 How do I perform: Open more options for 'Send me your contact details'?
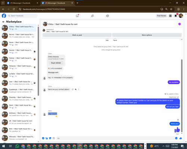(x=79, y=89)
